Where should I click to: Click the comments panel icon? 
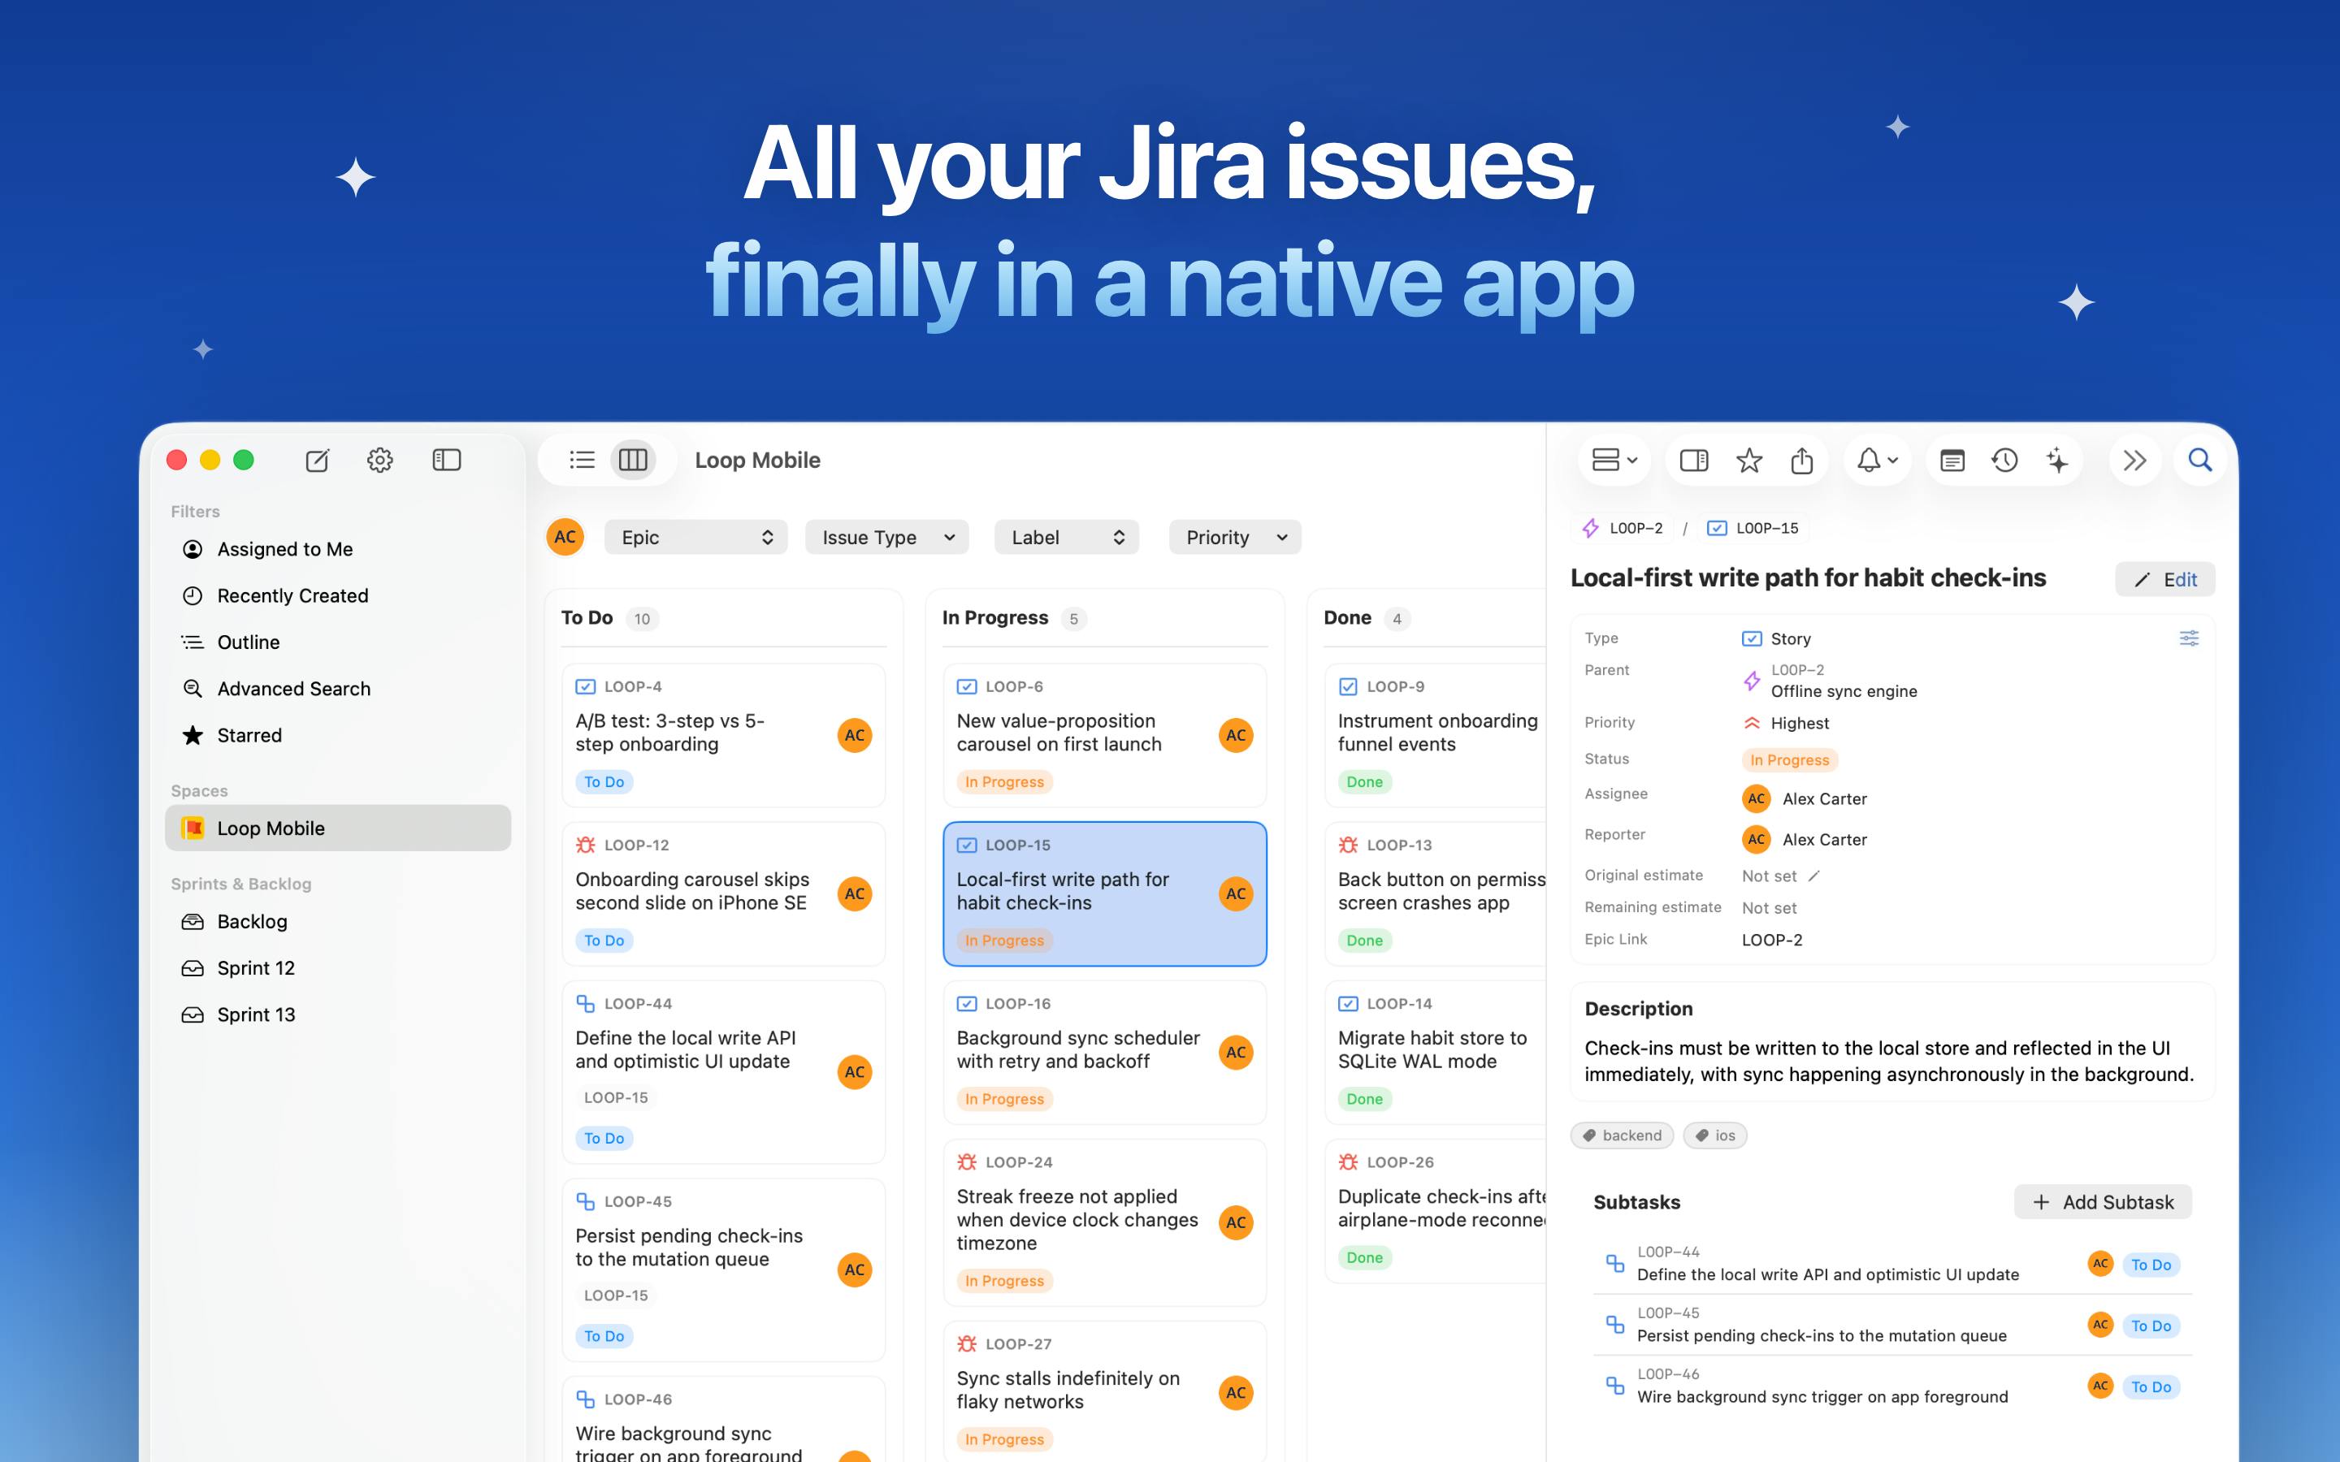coord(1952,461)
